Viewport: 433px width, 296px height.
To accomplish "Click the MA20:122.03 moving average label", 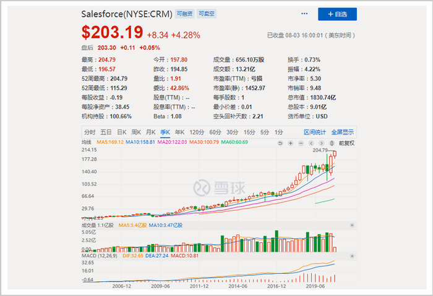I will [172, 142].
